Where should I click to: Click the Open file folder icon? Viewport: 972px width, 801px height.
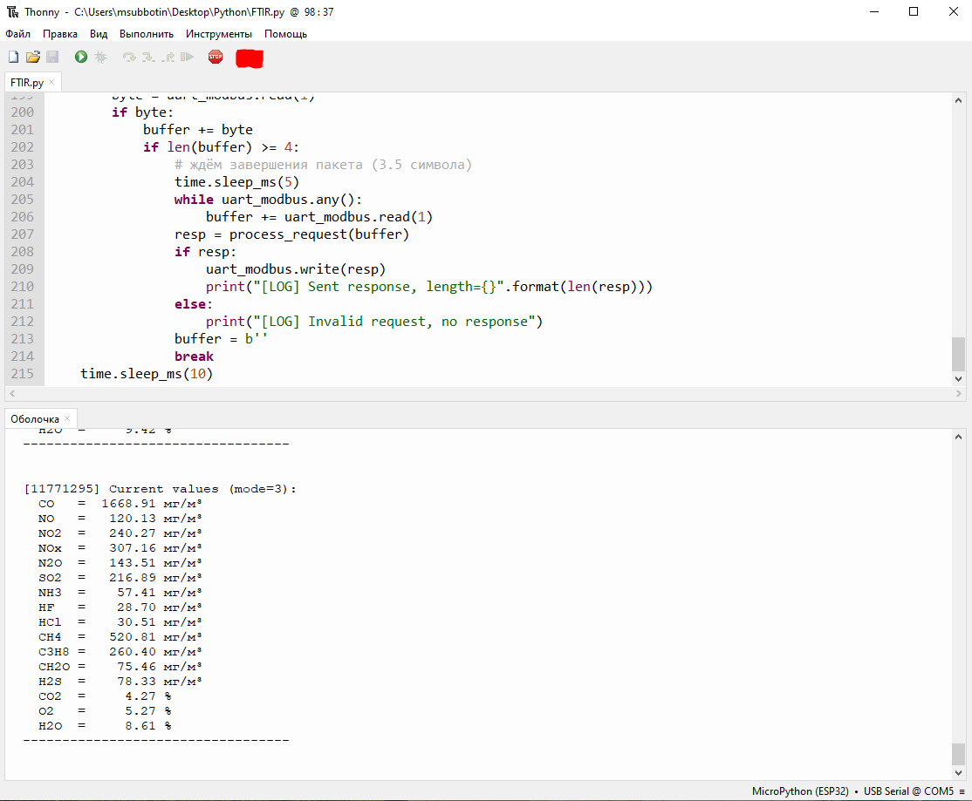click(x=33, y=58)
